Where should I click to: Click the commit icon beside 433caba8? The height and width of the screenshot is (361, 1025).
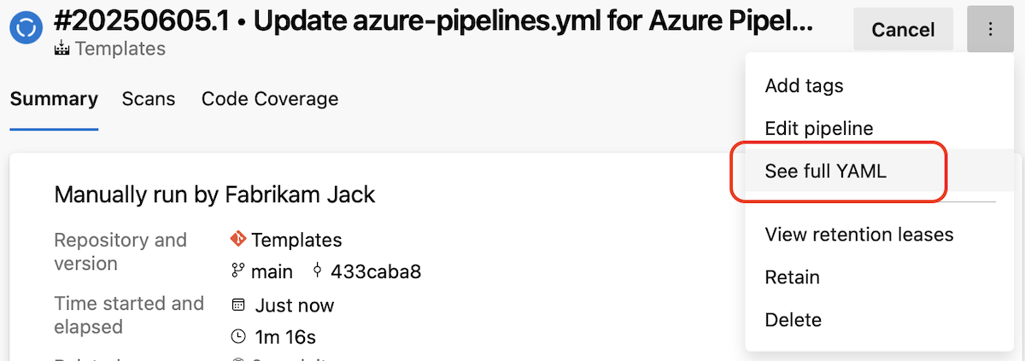coord(318,271)
